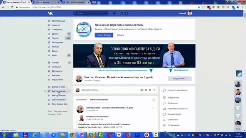Open Комментарии in community right menu
Image resolution: width=246 pixels, height=138 pixels.
click(x=174, y=114)
